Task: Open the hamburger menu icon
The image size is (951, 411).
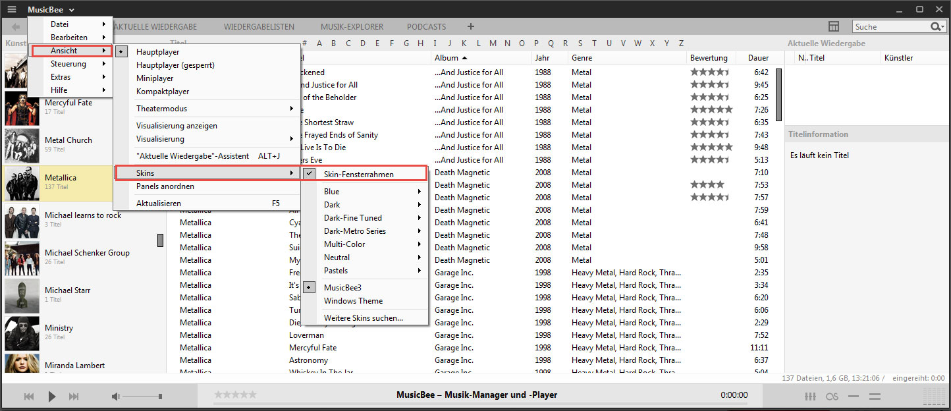Action: [13, 9]
